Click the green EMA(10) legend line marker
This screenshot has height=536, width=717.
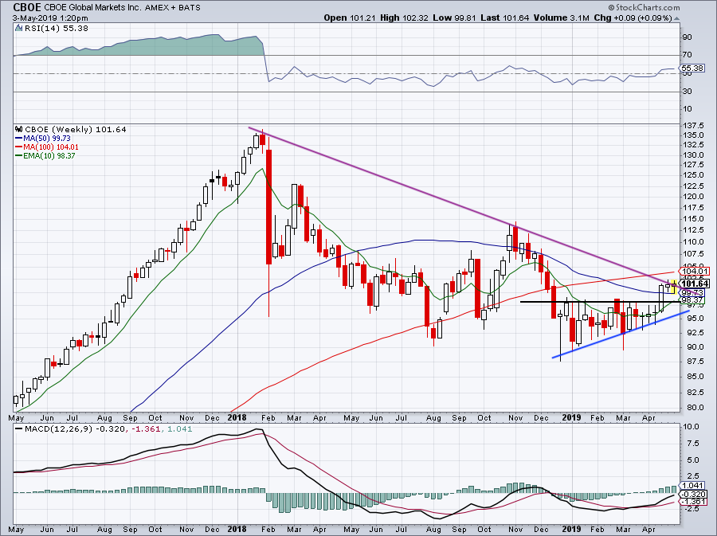tap(19, 155)
